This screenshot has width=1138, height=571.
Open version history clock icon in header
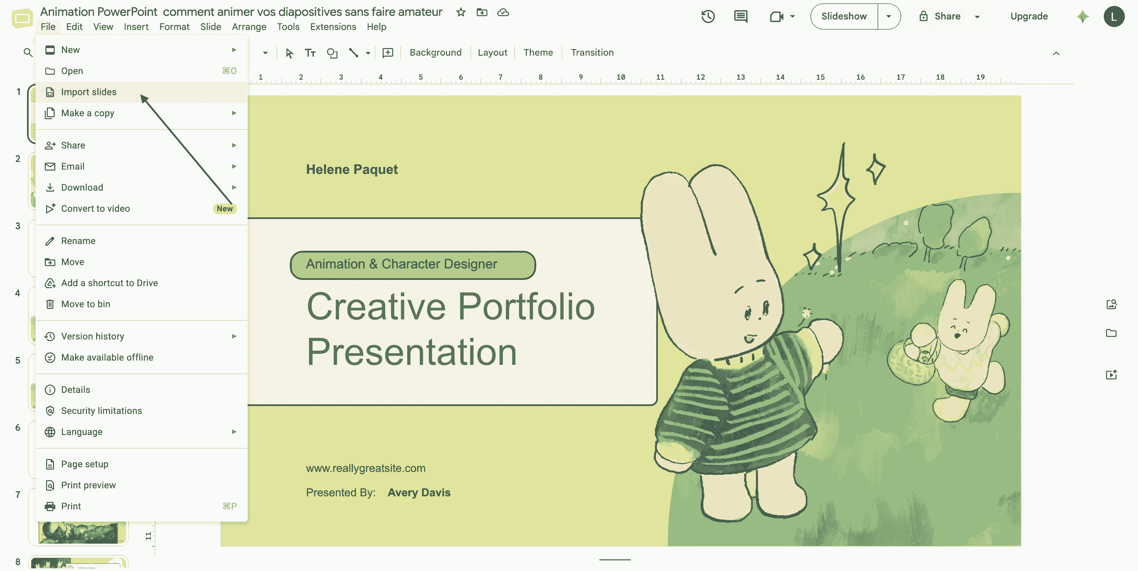tap(708, 16)
